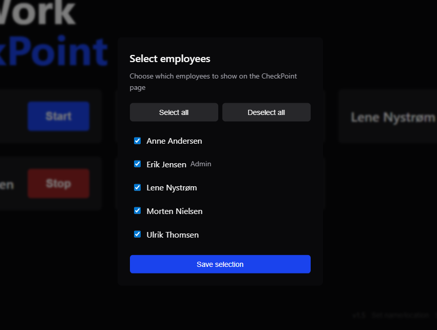Click the red Stop button
Screen dimensions: 437x330
click(58, 183)
